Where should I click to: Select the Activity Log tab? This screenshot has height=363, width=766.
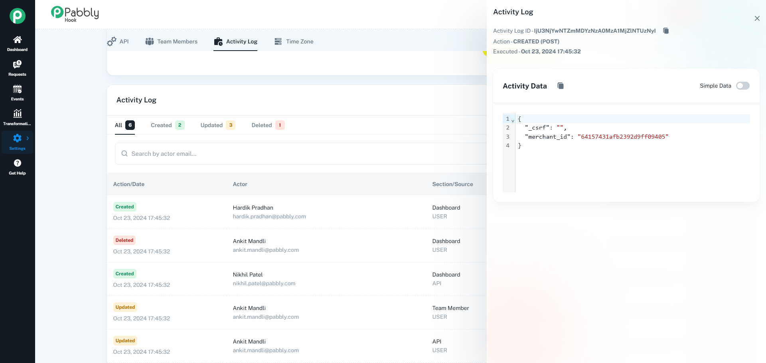[x=235, y=41]
